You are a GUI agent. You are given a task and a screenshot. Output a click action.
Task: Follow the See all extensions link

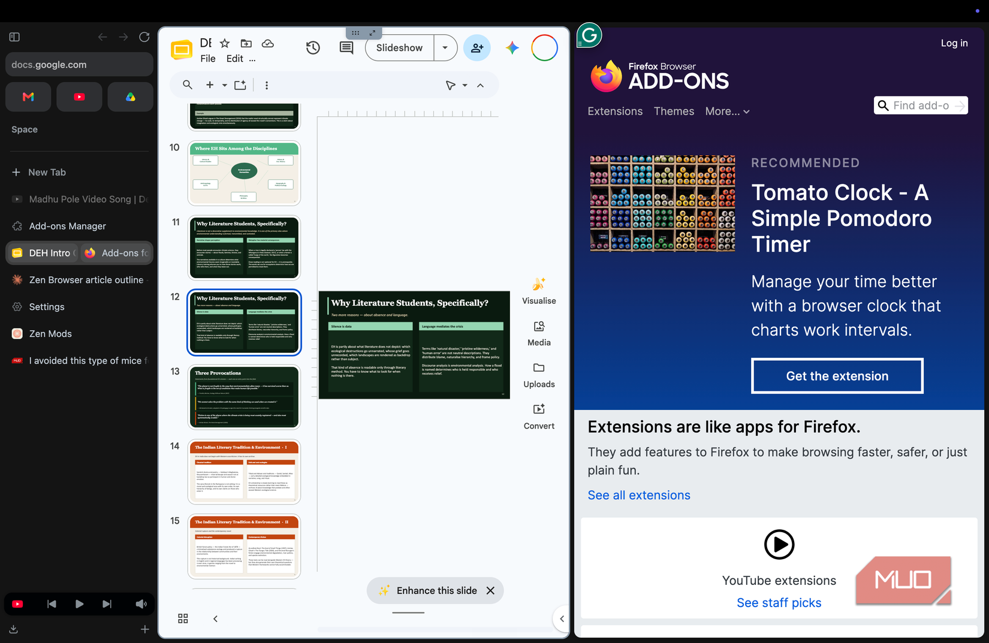pos(639,495)
